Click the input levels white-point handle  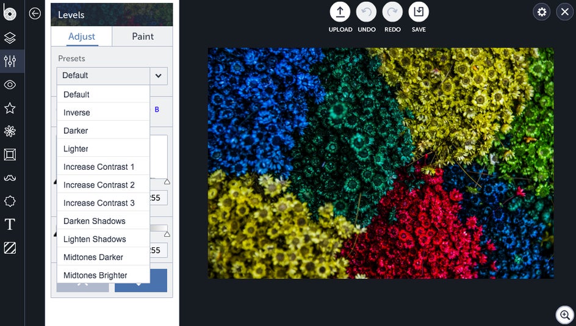click(x=167, y=181)
